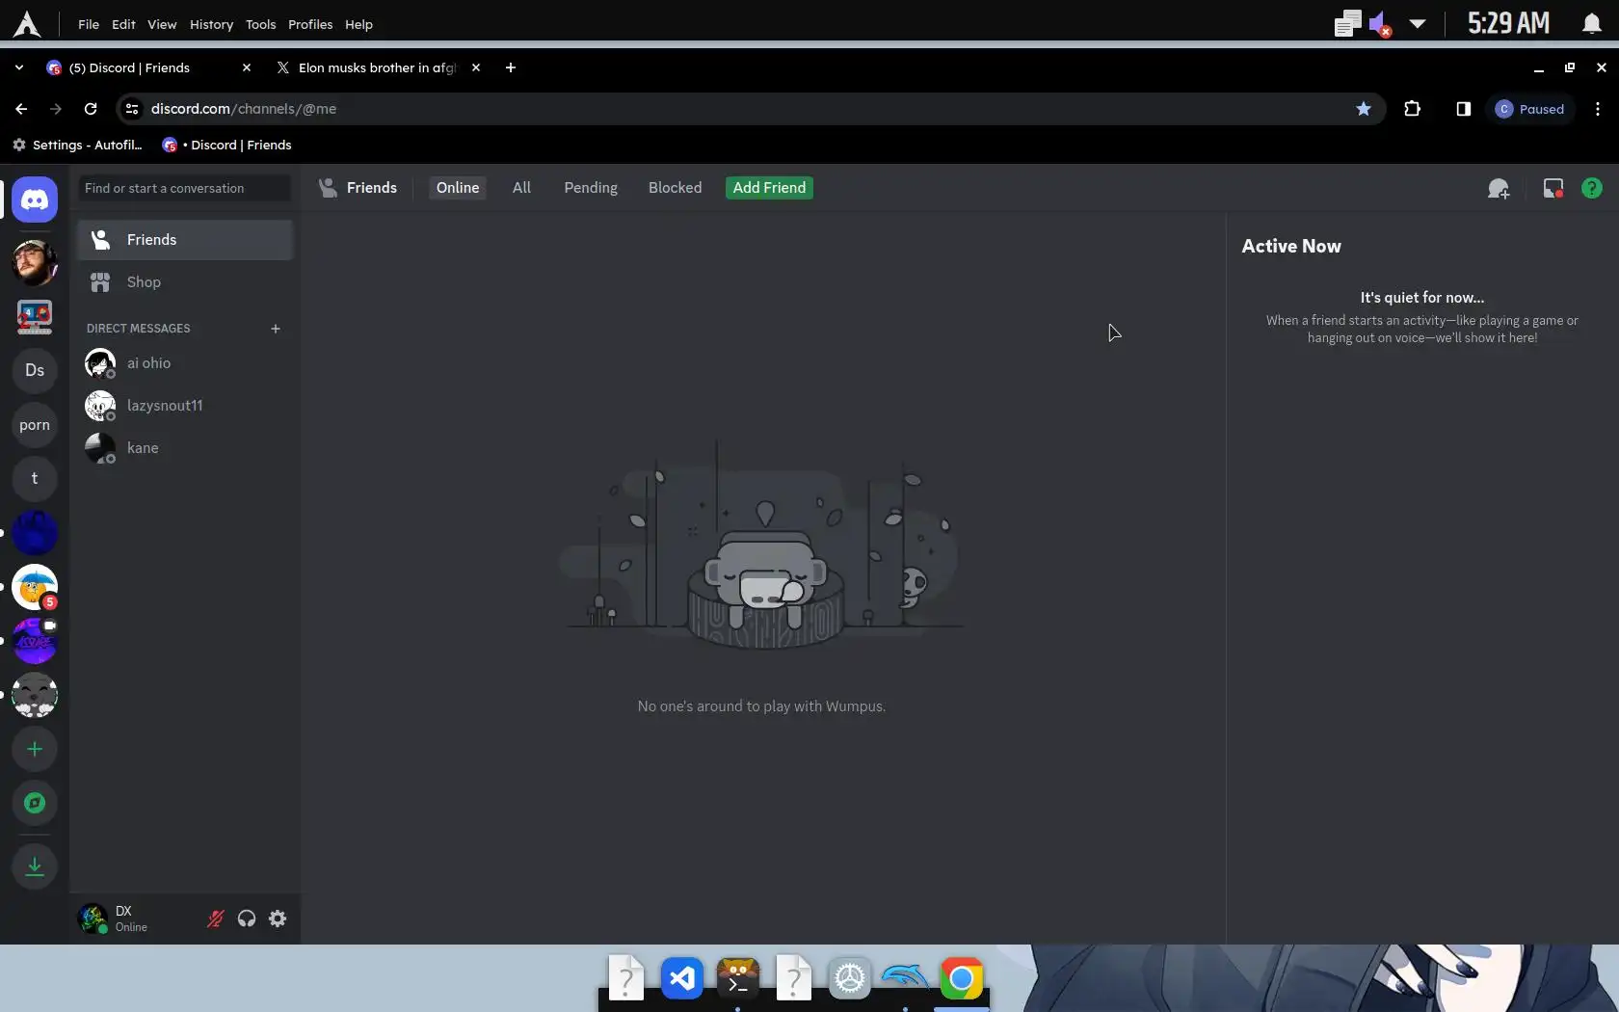Click the 5:29 AM clock
1619x1012 pixels.
[x=1508, y=24]
